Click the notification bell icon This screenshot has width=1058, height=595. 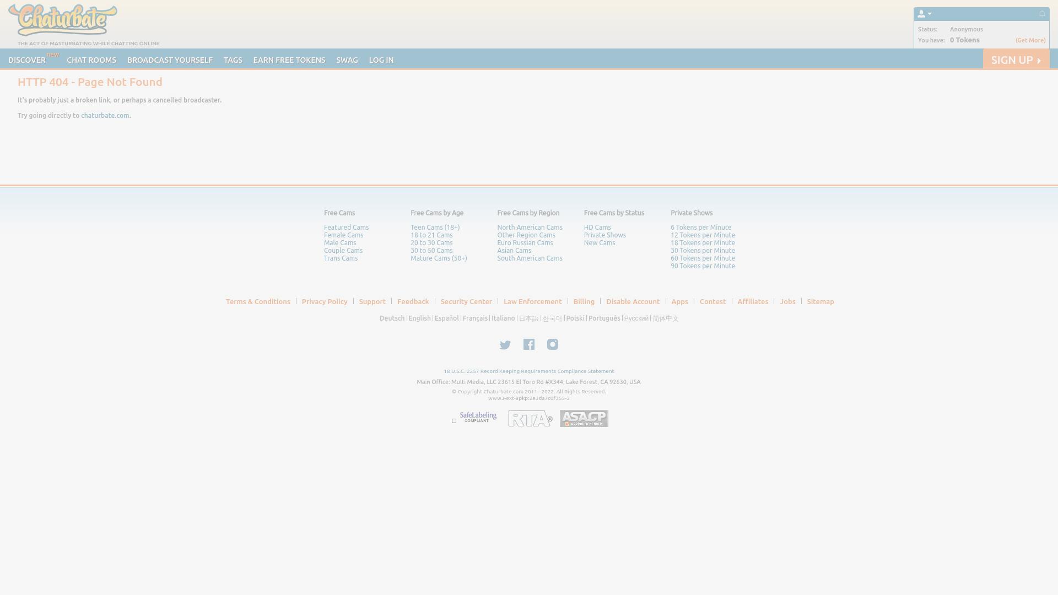(1042, 14)
